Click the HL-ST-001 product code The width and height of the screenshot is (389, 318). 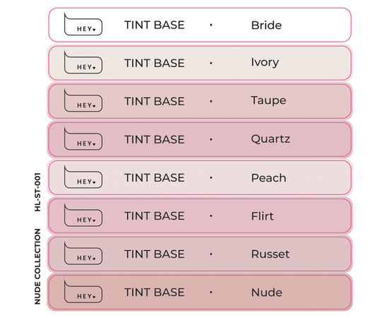coord(37,192)
